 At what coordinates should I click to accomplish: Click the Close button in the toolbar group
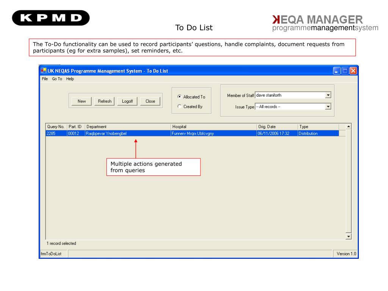[150, 101]
